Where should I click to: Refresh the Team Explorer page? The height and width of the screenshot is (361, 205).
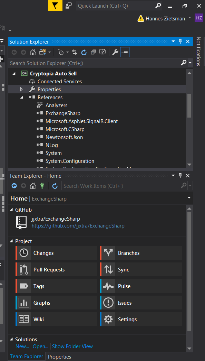pyautogui.click(x=55, y=186)
